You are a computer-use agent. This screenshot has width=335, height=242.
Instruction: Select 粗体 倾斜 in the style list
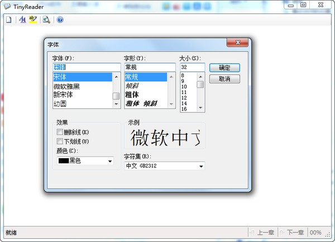(x=146, y=103)
